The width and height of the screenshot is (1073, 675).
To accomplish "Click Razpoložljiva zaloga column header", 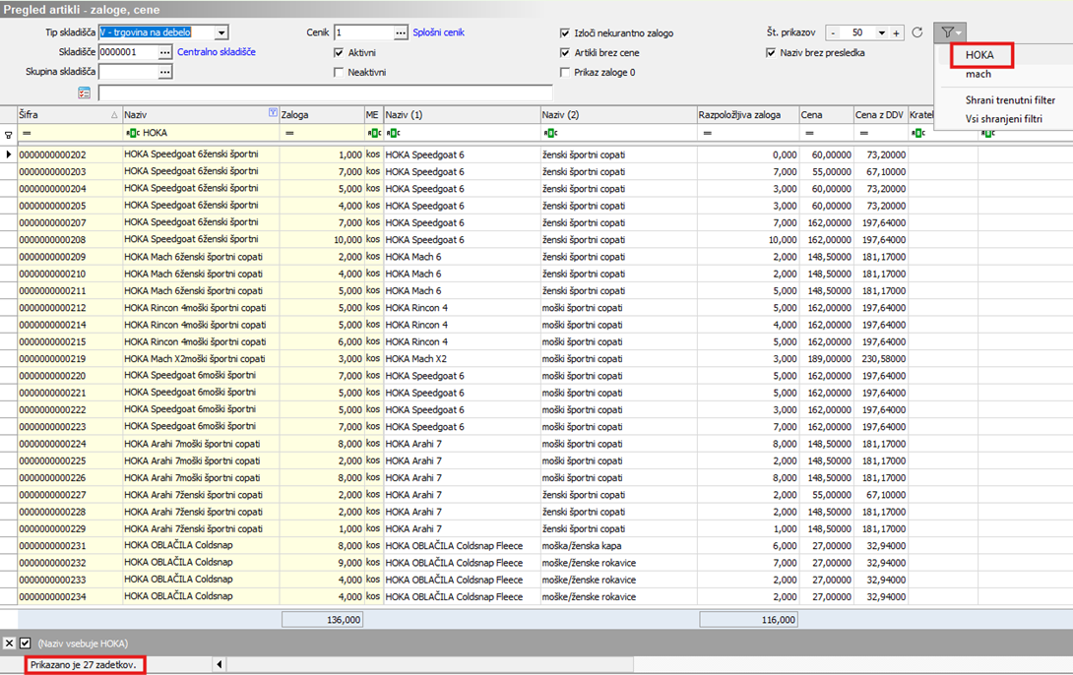I will click(x=748, y=114).
